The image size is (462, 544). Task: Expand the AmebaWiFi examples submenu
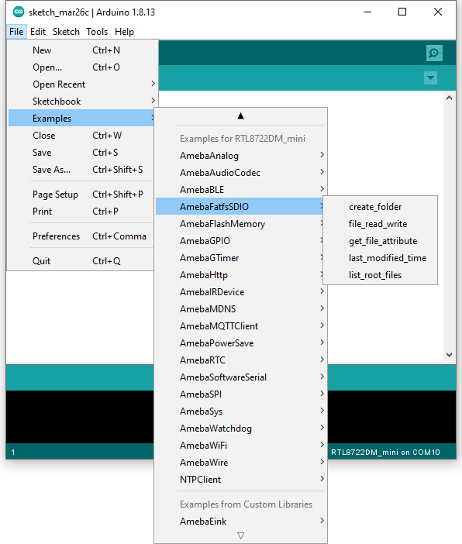click(240, 445)
